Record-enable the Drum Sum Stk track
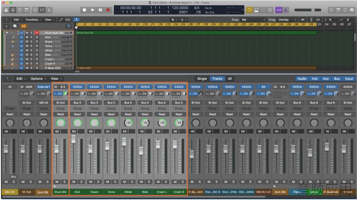 [37, 33]
